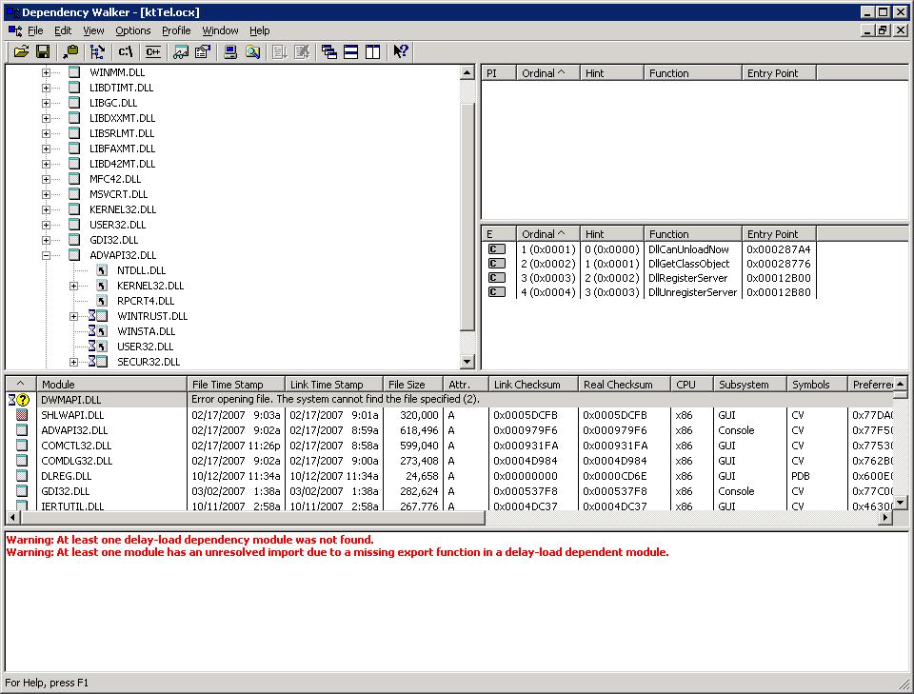Open Configure Module Search Order icon
The width and height of the screenshot is (914, 694).
(252, 51)
